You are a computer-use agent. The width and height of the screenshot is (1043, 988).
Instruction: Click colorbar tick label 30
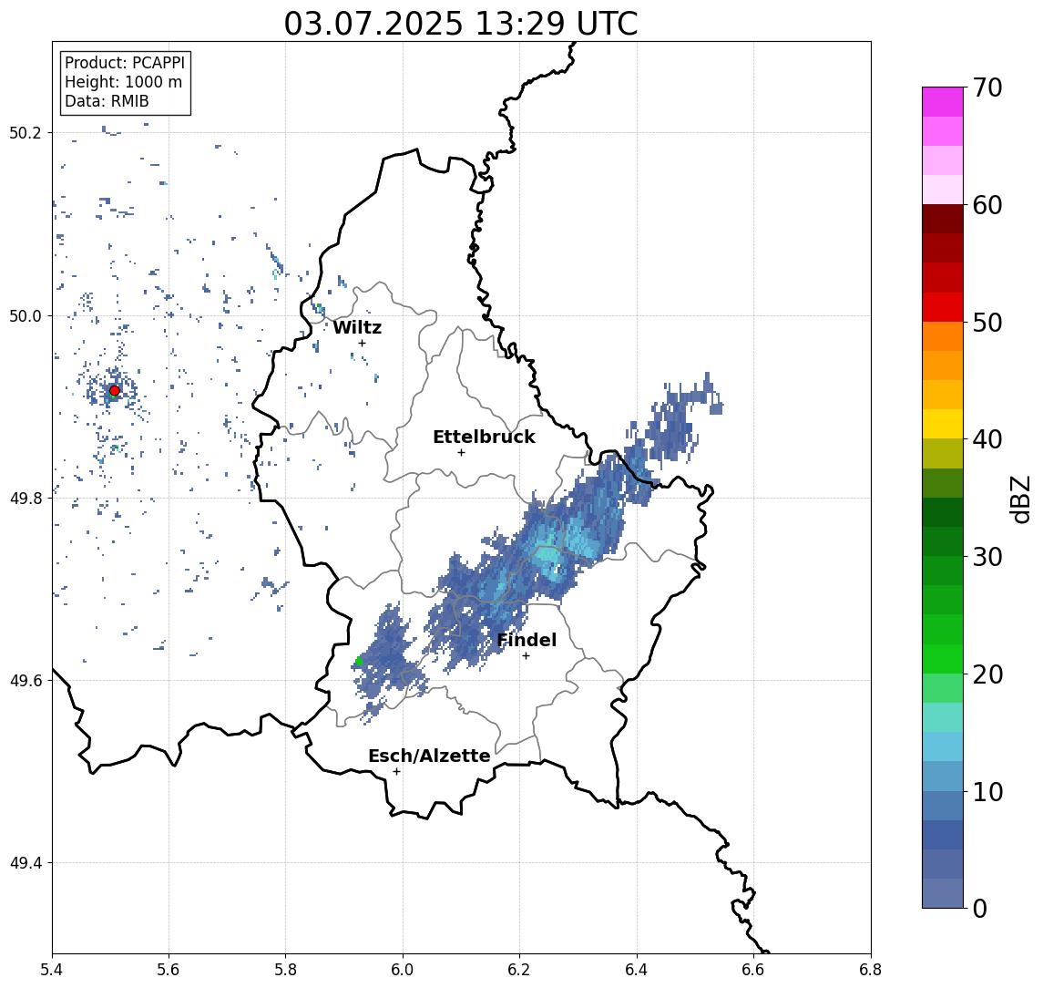[x=987, y=557]
